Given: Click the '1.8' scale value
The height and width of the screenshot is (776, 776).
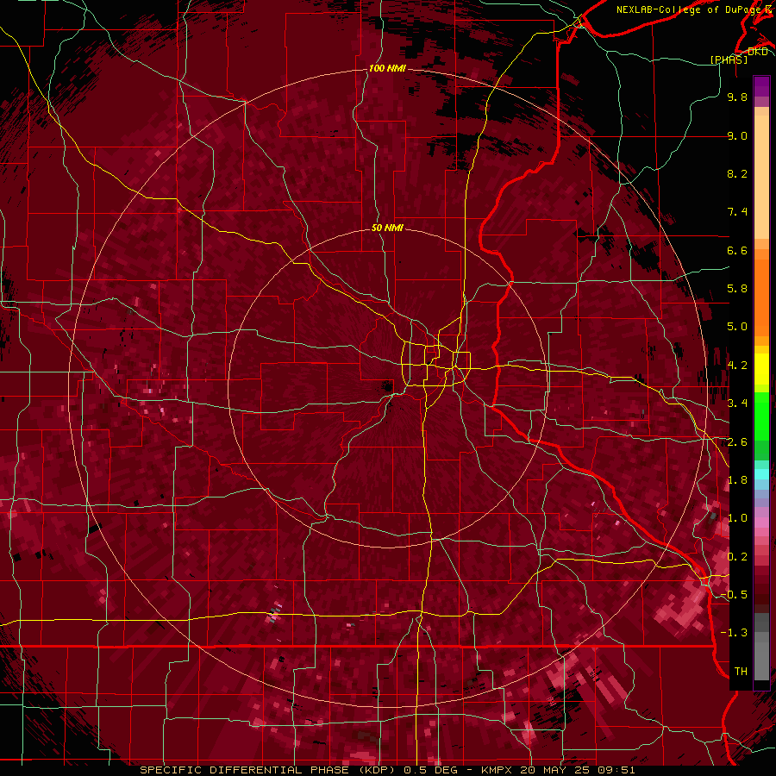Looking at the screenshot, I should pyautogui.click(x=737, y=480).
